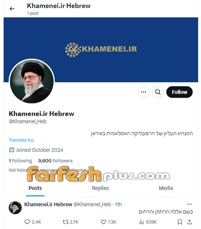View post analytics showing 839K views

(x=148, y=222)
